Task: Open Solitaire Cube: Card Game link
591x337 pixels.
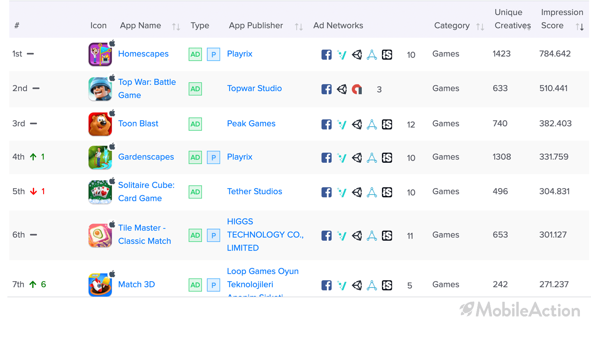Action: [x=146, y=191]
